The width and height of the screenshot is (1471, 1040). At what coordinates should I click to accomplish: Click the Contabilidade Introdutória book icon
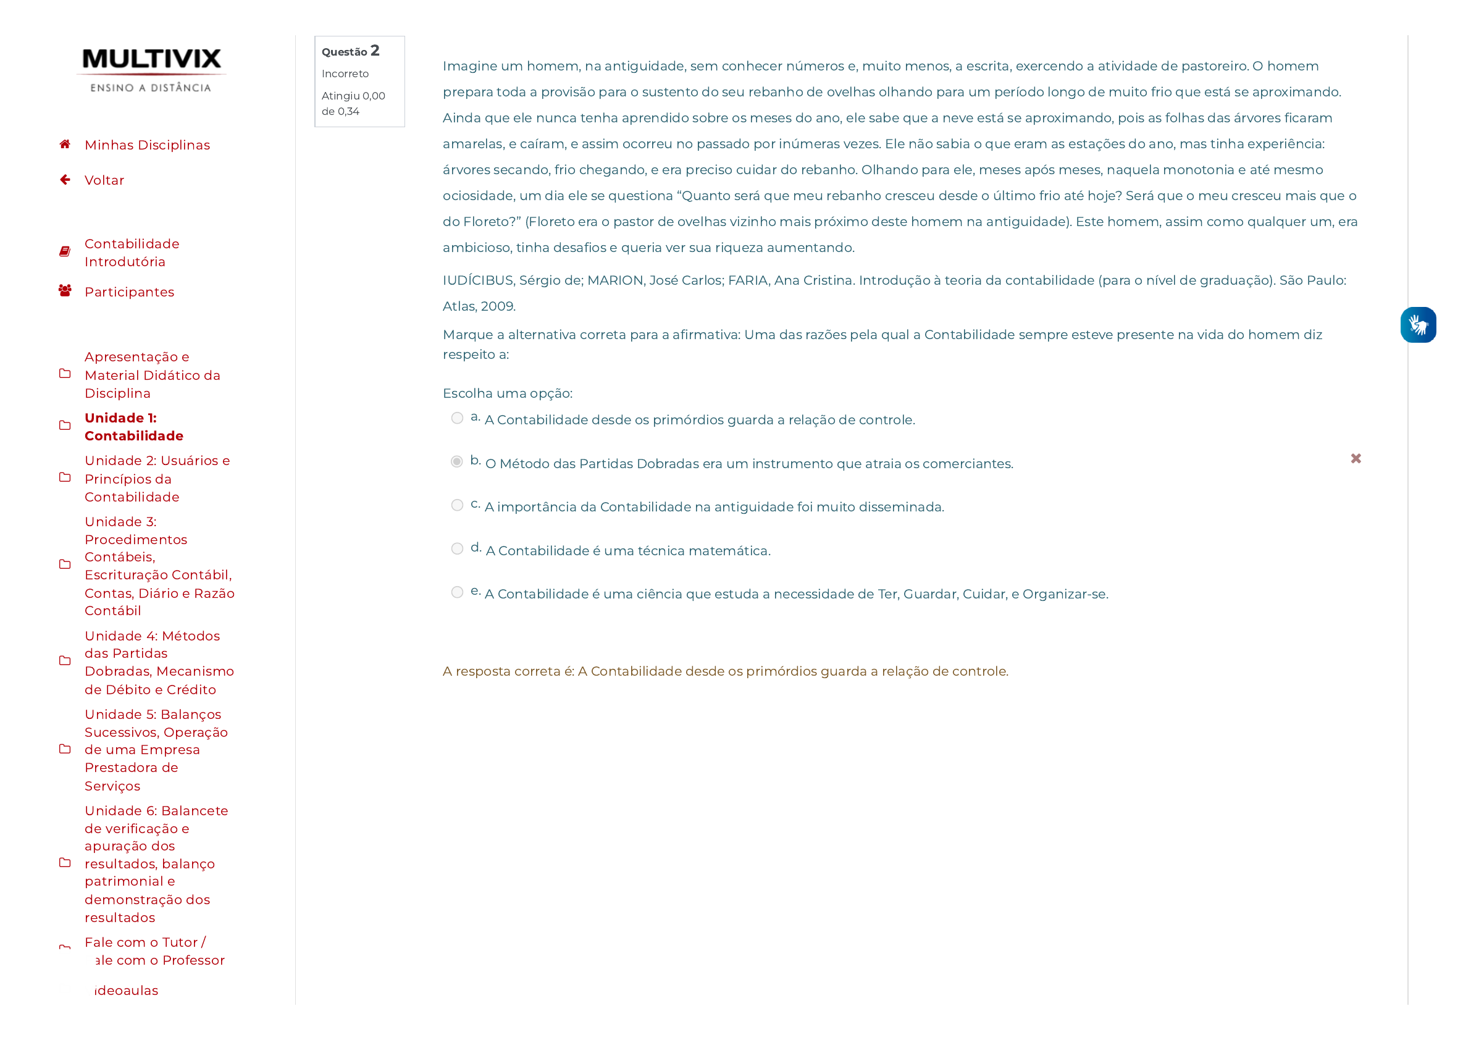pyautogui.click(x=64, y=249)
